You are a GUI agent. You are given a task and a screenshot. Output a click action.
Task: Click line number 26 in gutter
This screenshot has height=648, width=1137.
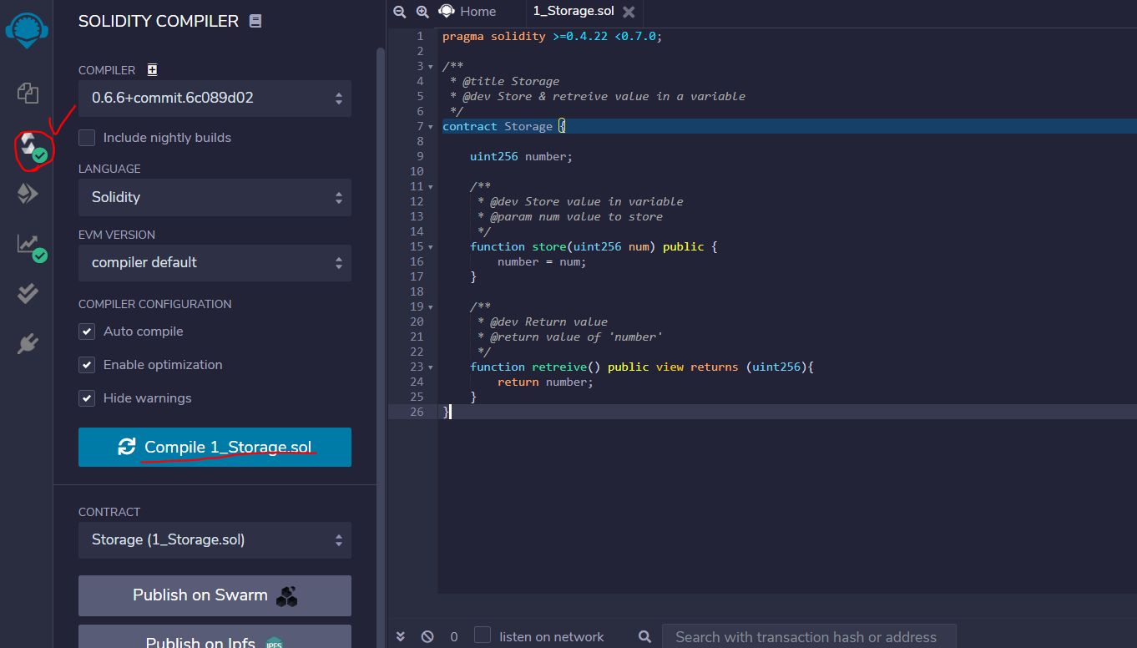click(417, 413)
